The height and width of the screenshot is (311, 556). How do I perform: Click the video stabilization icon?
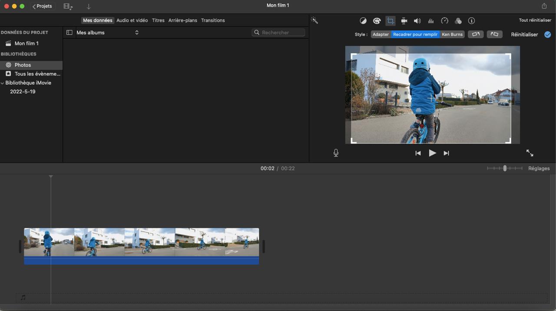[x=404, y=20]
